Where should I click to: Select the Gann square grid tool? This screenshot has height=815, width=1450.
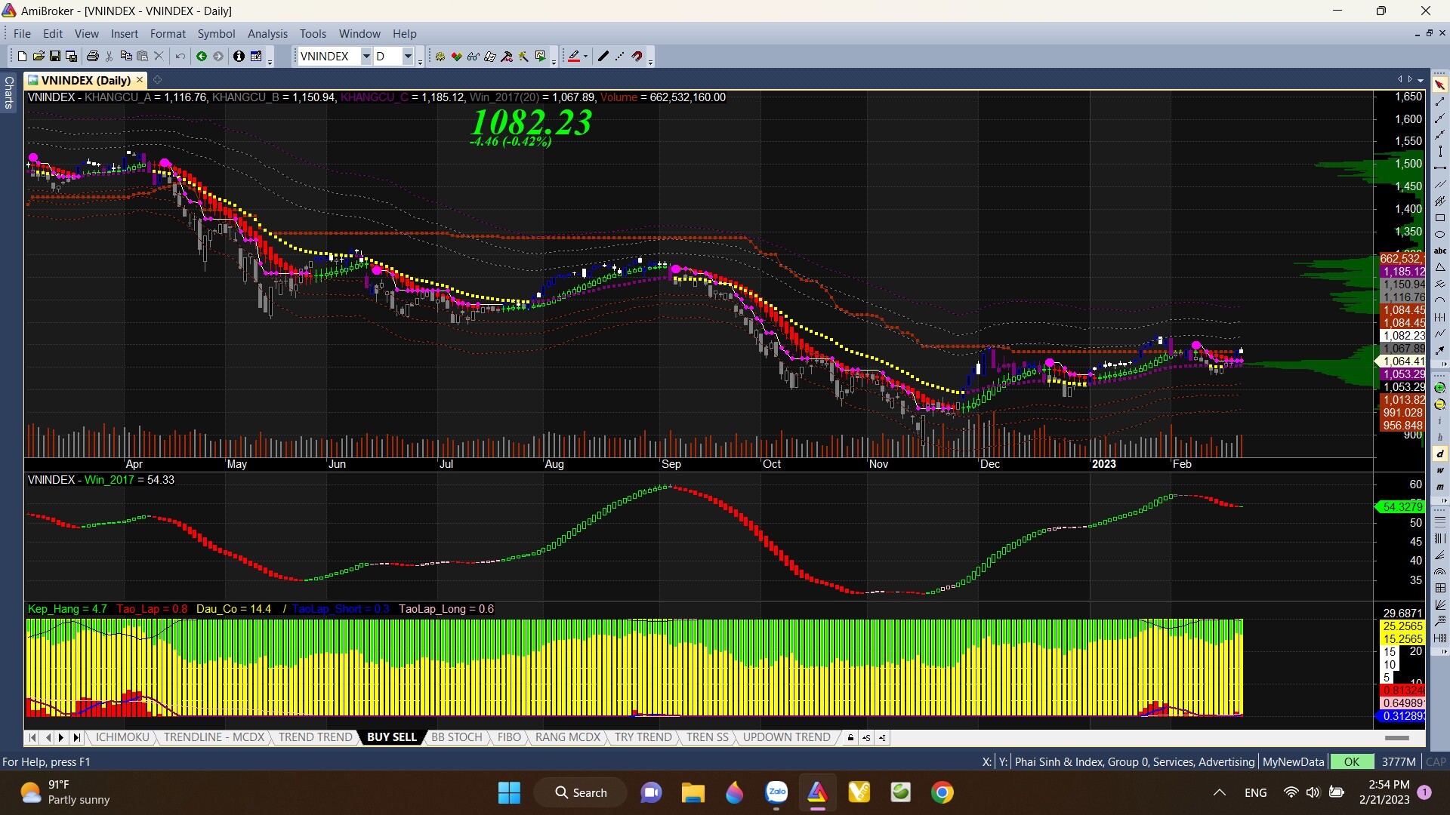pos(1440,588)
